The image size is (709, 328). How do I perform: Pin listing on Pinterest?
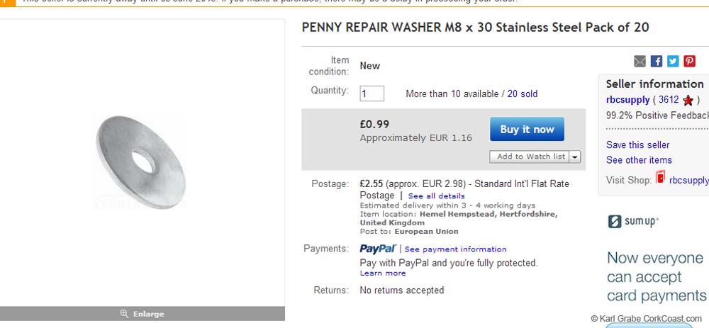point(689,62)
